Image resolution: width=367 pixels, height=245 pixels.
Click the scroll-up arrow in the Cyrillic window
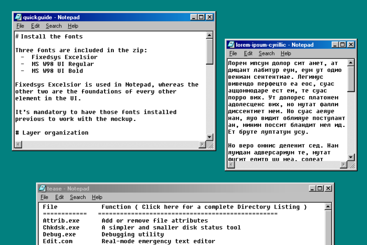[x=352, y=62]
